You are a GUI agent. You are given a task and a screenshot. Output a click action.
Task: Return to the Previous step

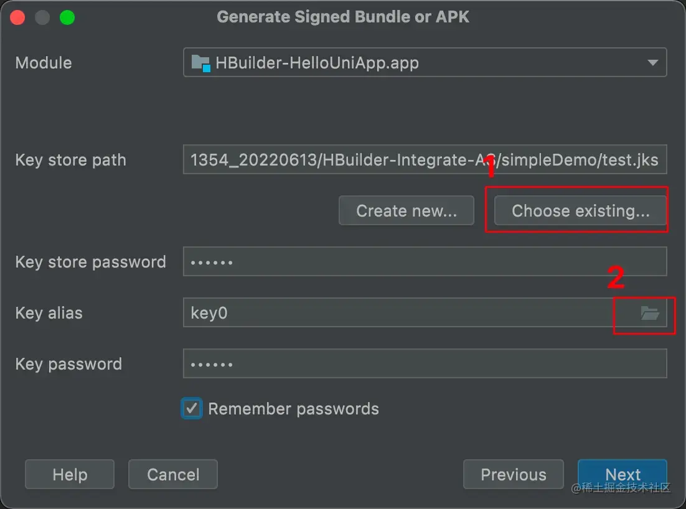tap(514, 474)
